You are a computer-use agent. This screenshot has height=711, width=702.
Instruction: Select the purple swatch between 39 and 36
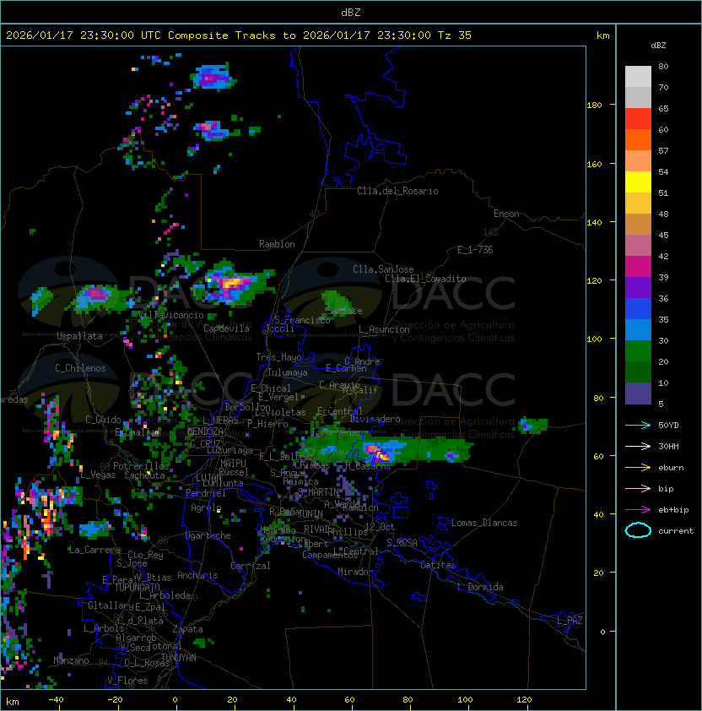pos(638,288)
